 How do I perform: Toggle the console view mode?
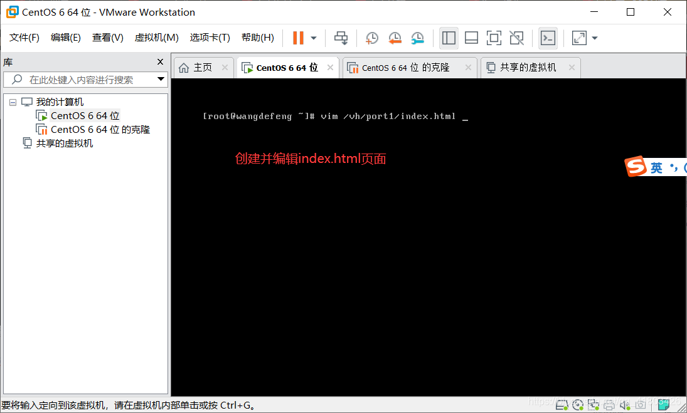tap(548, 38)
